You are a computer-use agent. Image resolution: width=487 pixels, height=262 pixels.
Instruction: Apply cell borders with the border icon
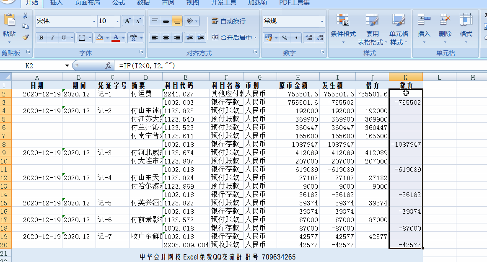click(82, 38)
